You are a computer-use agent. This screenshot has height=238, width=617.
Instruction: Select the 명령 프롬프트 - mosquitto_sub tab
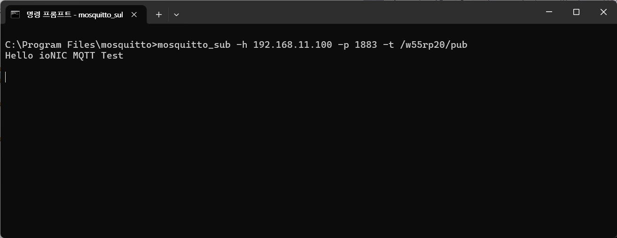[74, 15]
